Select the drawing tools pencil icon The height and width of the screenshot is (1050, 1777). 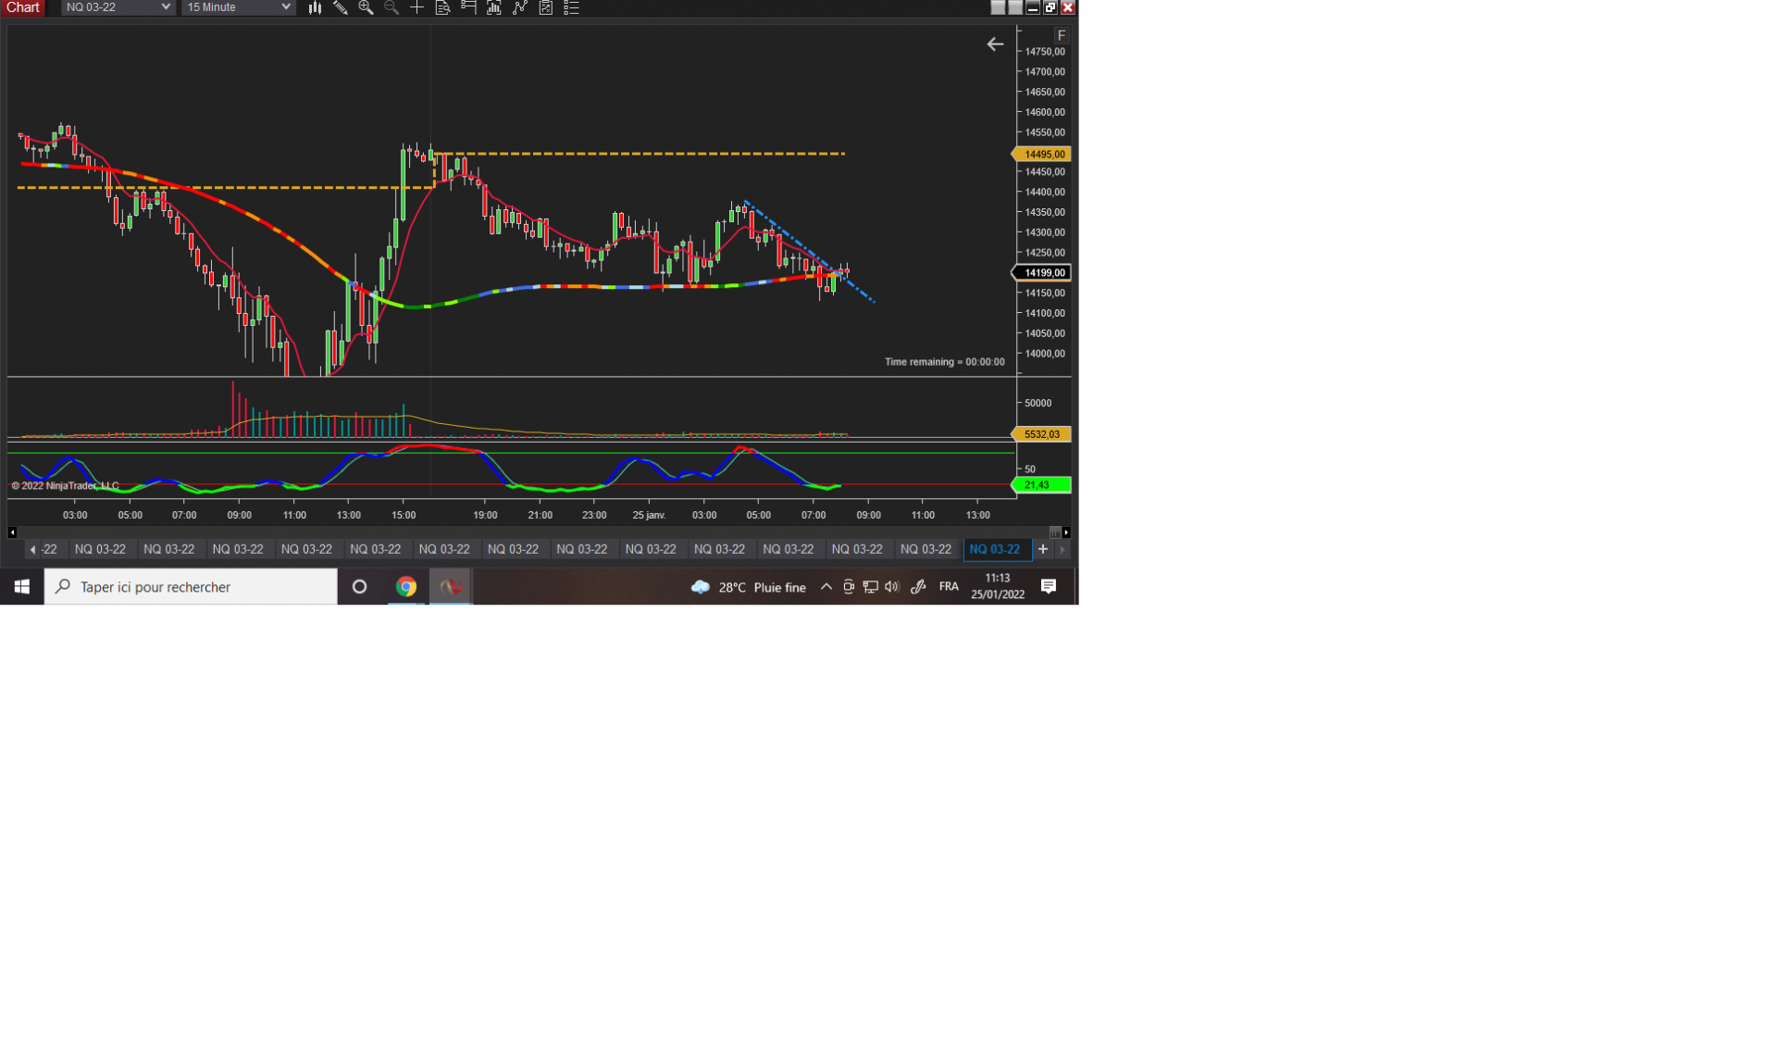tap(341, 7)
